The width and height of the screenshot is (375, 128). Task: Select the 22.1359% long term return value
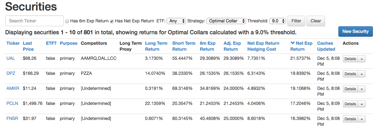click(x=155, y=104)
